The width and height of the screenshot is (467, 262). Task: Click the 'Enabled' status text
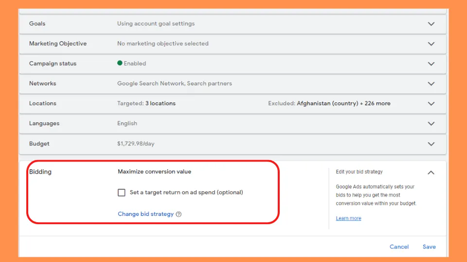(x=135, y=63)
